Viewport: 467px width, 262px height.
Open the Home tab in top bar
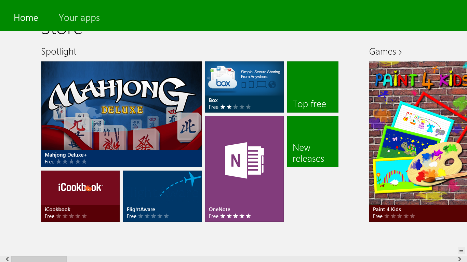tap(26, 18)
